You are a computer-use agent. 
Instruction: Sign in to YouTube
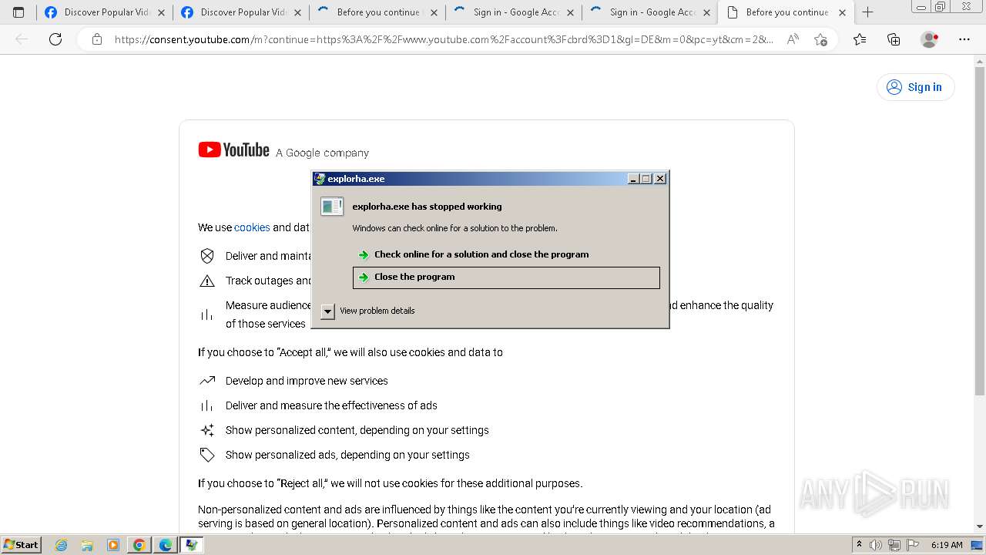pyautogui.click(x=915, y=87)
